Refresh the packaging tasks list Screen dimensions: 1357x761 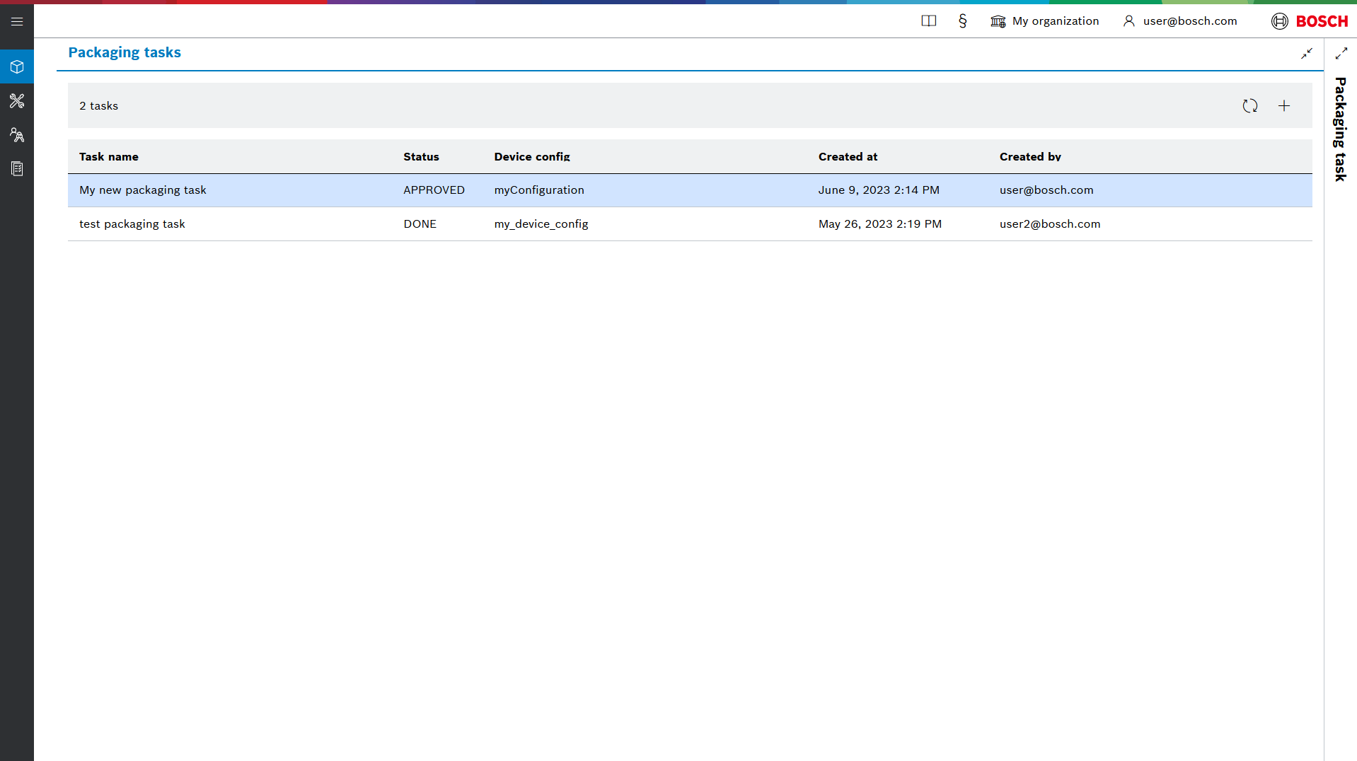point(1249,105)
